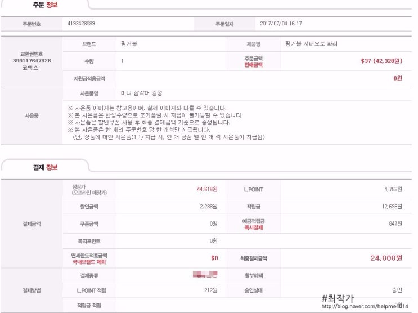The image size is (418, 313).
Task: Click the 결제방법 section header cell
Action: tap(32, 290)
